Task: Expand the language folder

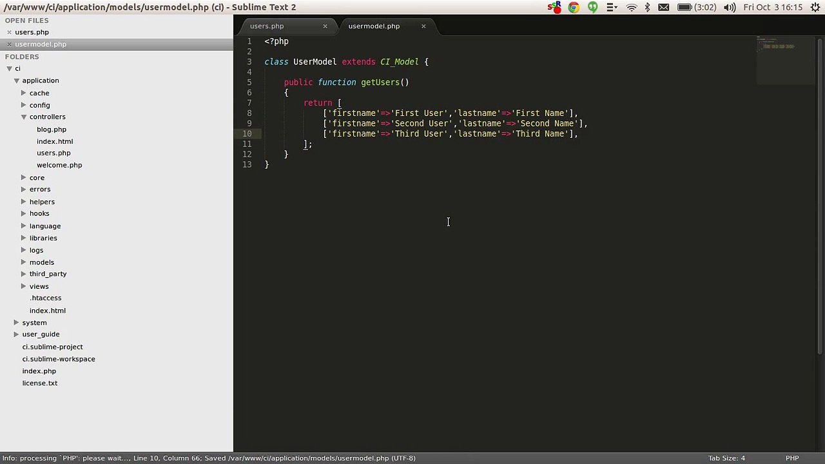Action: [x=23, y=226]
